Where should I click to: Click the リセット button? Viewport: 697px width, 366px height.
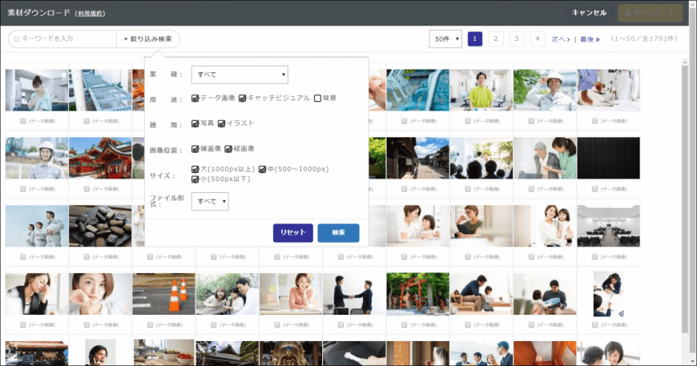[x=293, y=233]
